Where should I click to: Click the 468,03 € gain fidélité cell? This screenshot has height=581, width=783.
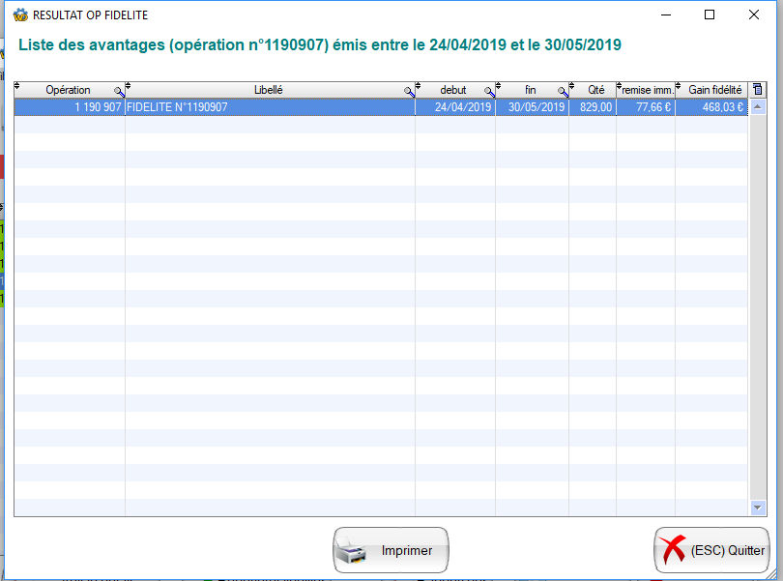click(x=710, y=107)
